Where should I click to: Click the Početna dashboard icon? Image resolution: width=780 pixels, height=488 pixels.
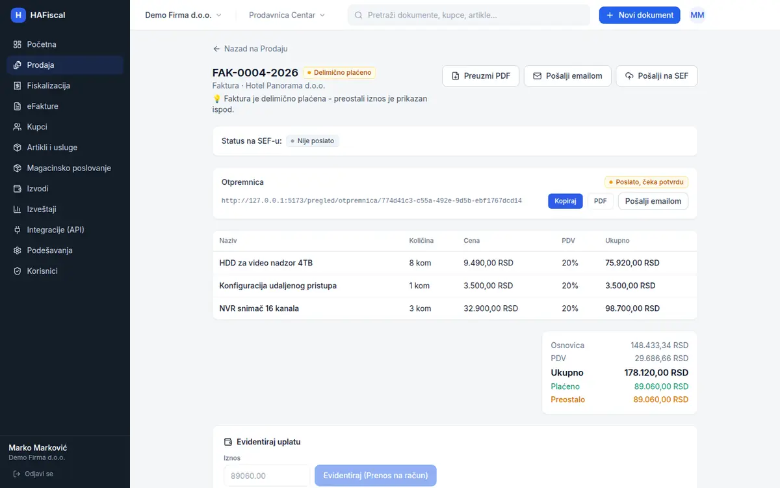[18, 44]
